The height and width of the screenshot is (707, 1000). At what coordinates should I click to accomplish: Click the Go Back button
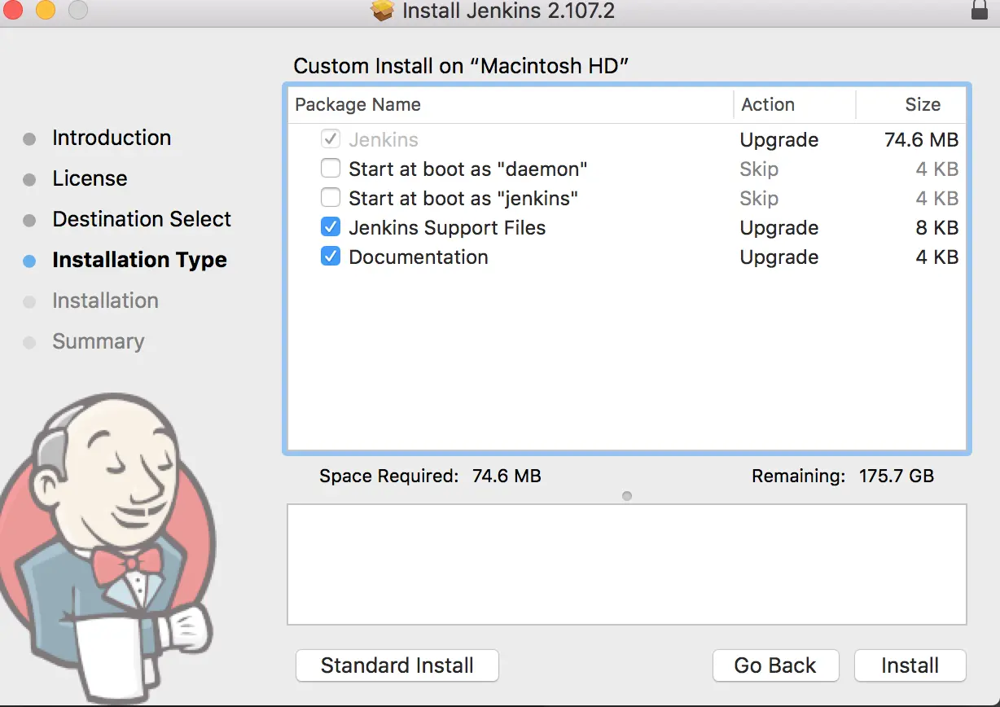(x=775, y=665)
